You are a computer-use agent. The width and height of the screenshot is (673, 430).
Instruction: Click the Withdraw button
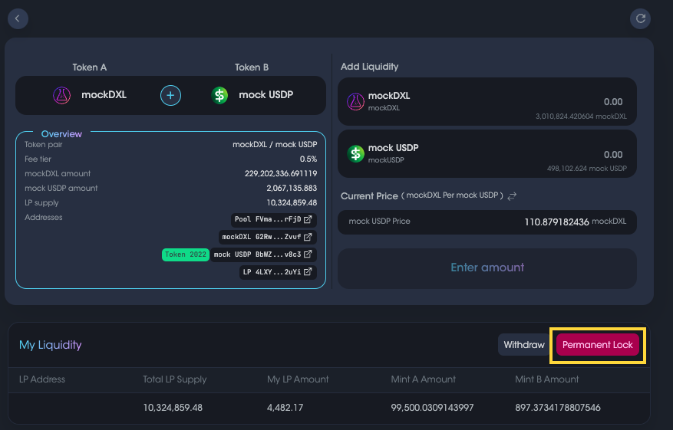pyautogui.click(x=524, y=345)
